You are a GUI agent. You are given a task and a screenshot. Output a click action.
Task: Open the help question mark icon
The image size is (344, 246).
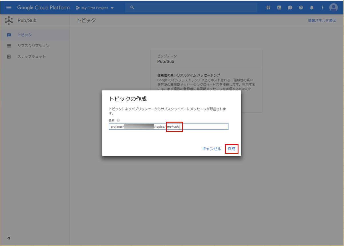point(301,8)
